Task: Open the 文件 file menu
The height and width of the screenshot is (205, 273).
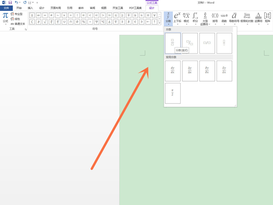Action: [x=6, y=8]
